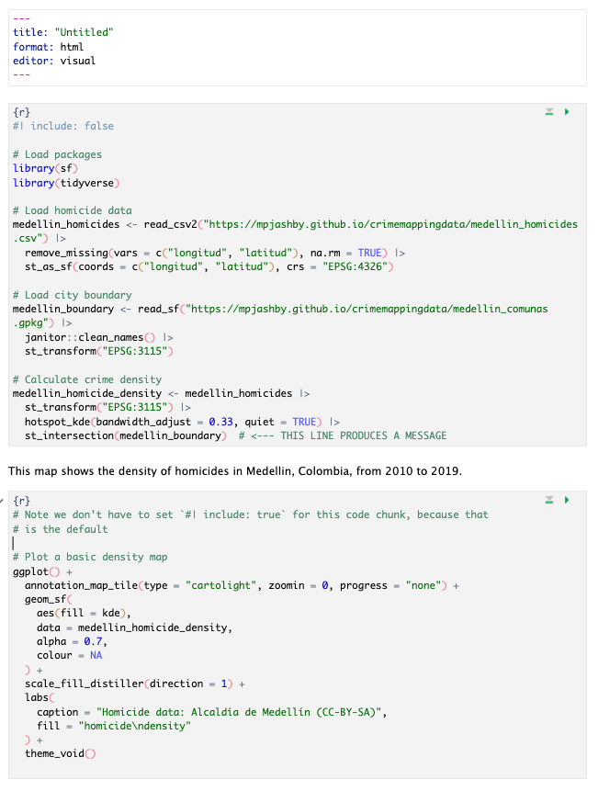598x791 pixels.
Task: Click the "aes(fill = kde)," line
Action: pos(84,614)
